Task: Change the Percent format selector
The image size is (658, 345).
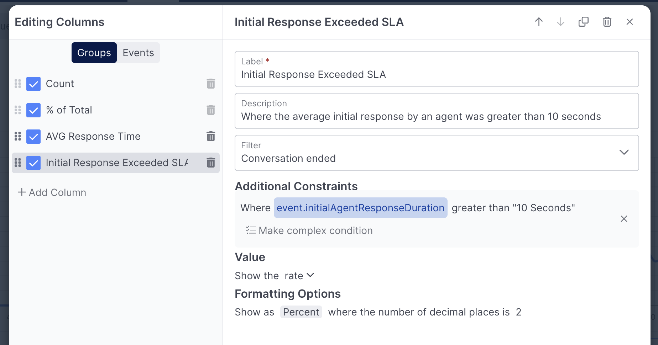Action: 301,312
